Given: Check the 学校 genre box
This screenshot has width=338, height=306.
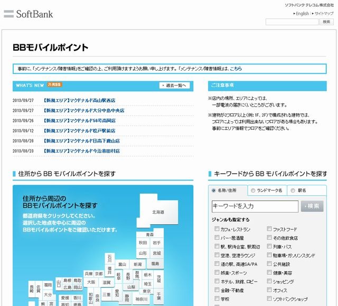Looking at the screenshot, I should pos(217,299).
